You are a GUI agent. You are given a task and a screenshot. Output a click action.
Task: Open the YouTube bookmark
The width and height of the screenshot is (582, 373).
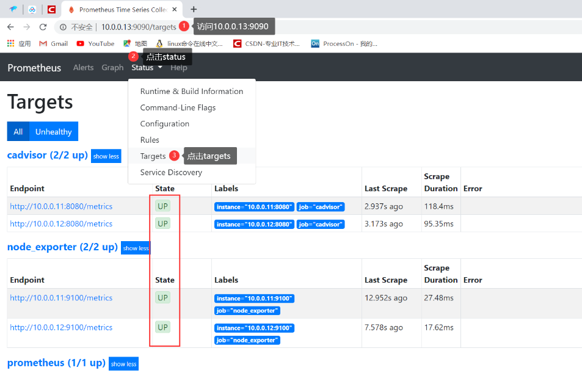click(x=95, y=43)
